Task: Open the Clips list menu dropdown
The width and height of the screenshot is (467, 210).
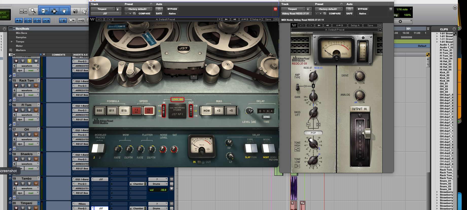Action: (454, 29)
